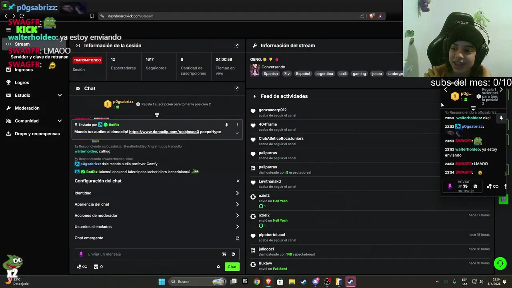Pop out the Información de la sesión panel
The width and height of the screenshot is (512, 288).
coord(236,46)
